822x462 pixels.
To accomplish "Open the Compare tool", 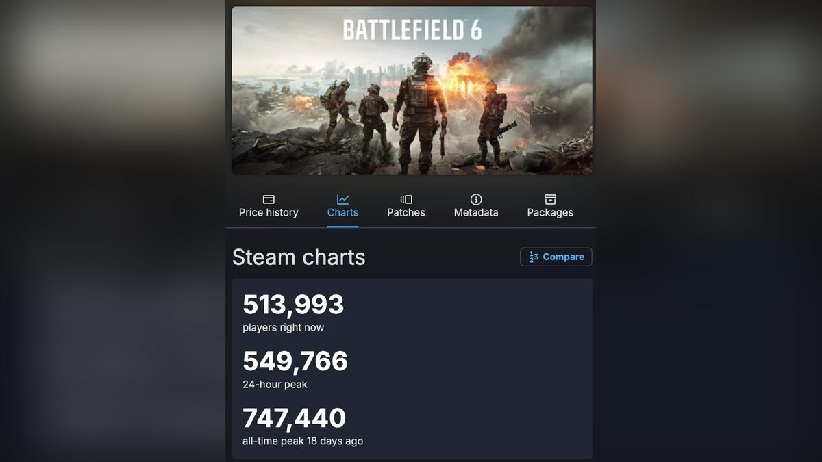I will [x=556, y=257].
